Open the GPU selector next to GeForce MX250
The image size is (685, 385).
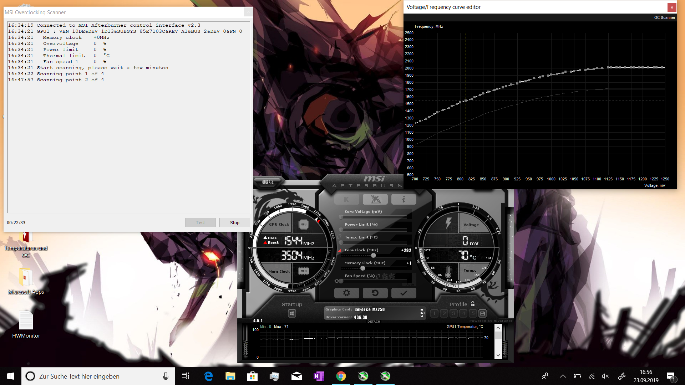pyautogui.click(x=422, y=313)
